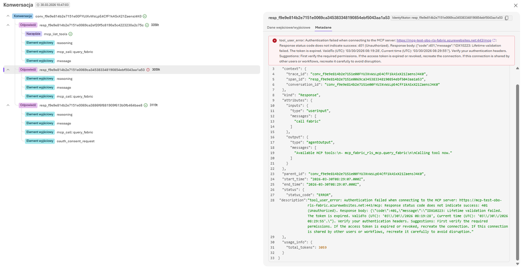Image resolution: width=522 pixels, height=268 pixels.
Task: Click the red error status icon on response 3059t
Action: [148, 70]
